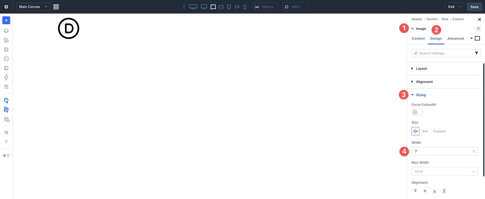The image size is (485, 199).
Task: Switch to the Design tab
Action: click(x=436, y=39)
